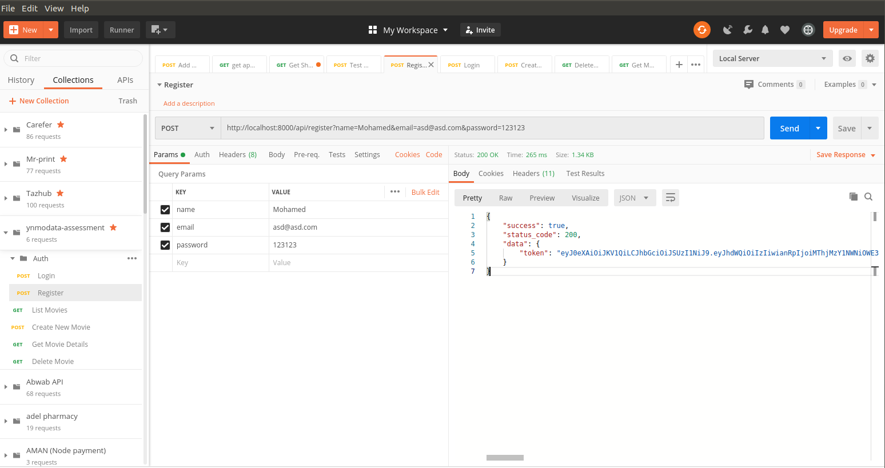Open the tab options three-dots menu
Screen dimensions: 885x468
696,65
